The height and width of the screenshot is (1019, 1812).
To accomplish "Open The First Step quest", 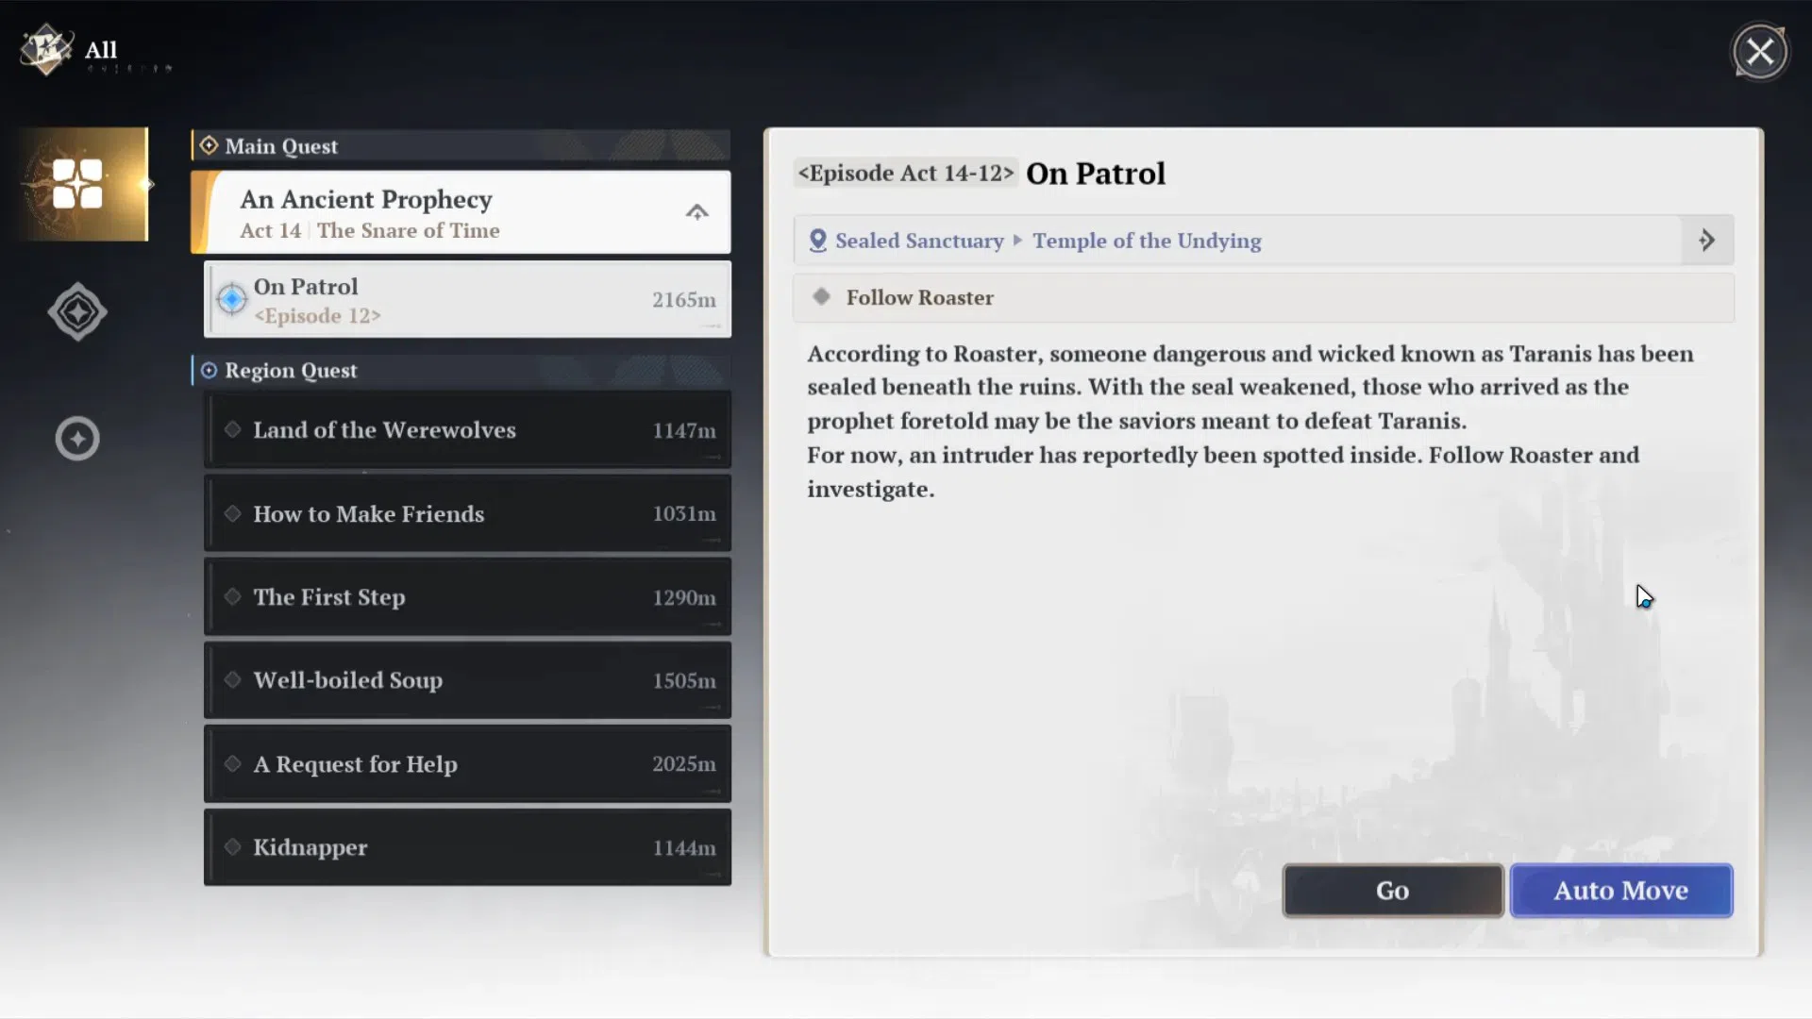I will pos(468,597).
